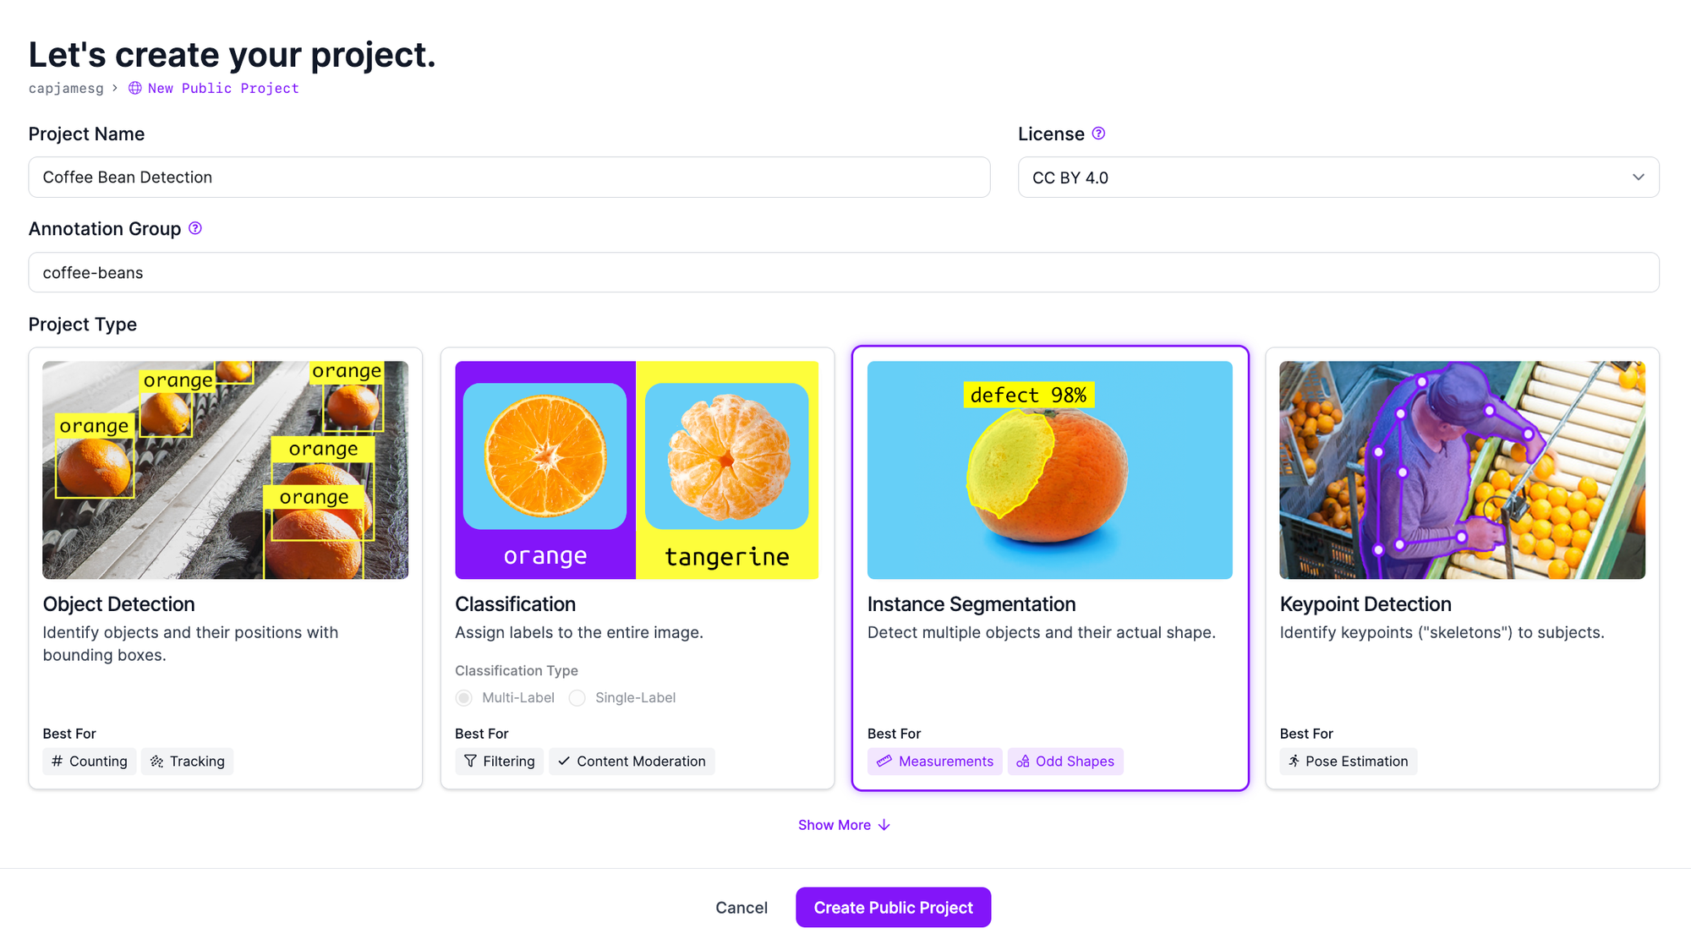Click the Tracking badge icon
Image resolution: width=1691 pixels, height=939 pixels.
(157, 762)
